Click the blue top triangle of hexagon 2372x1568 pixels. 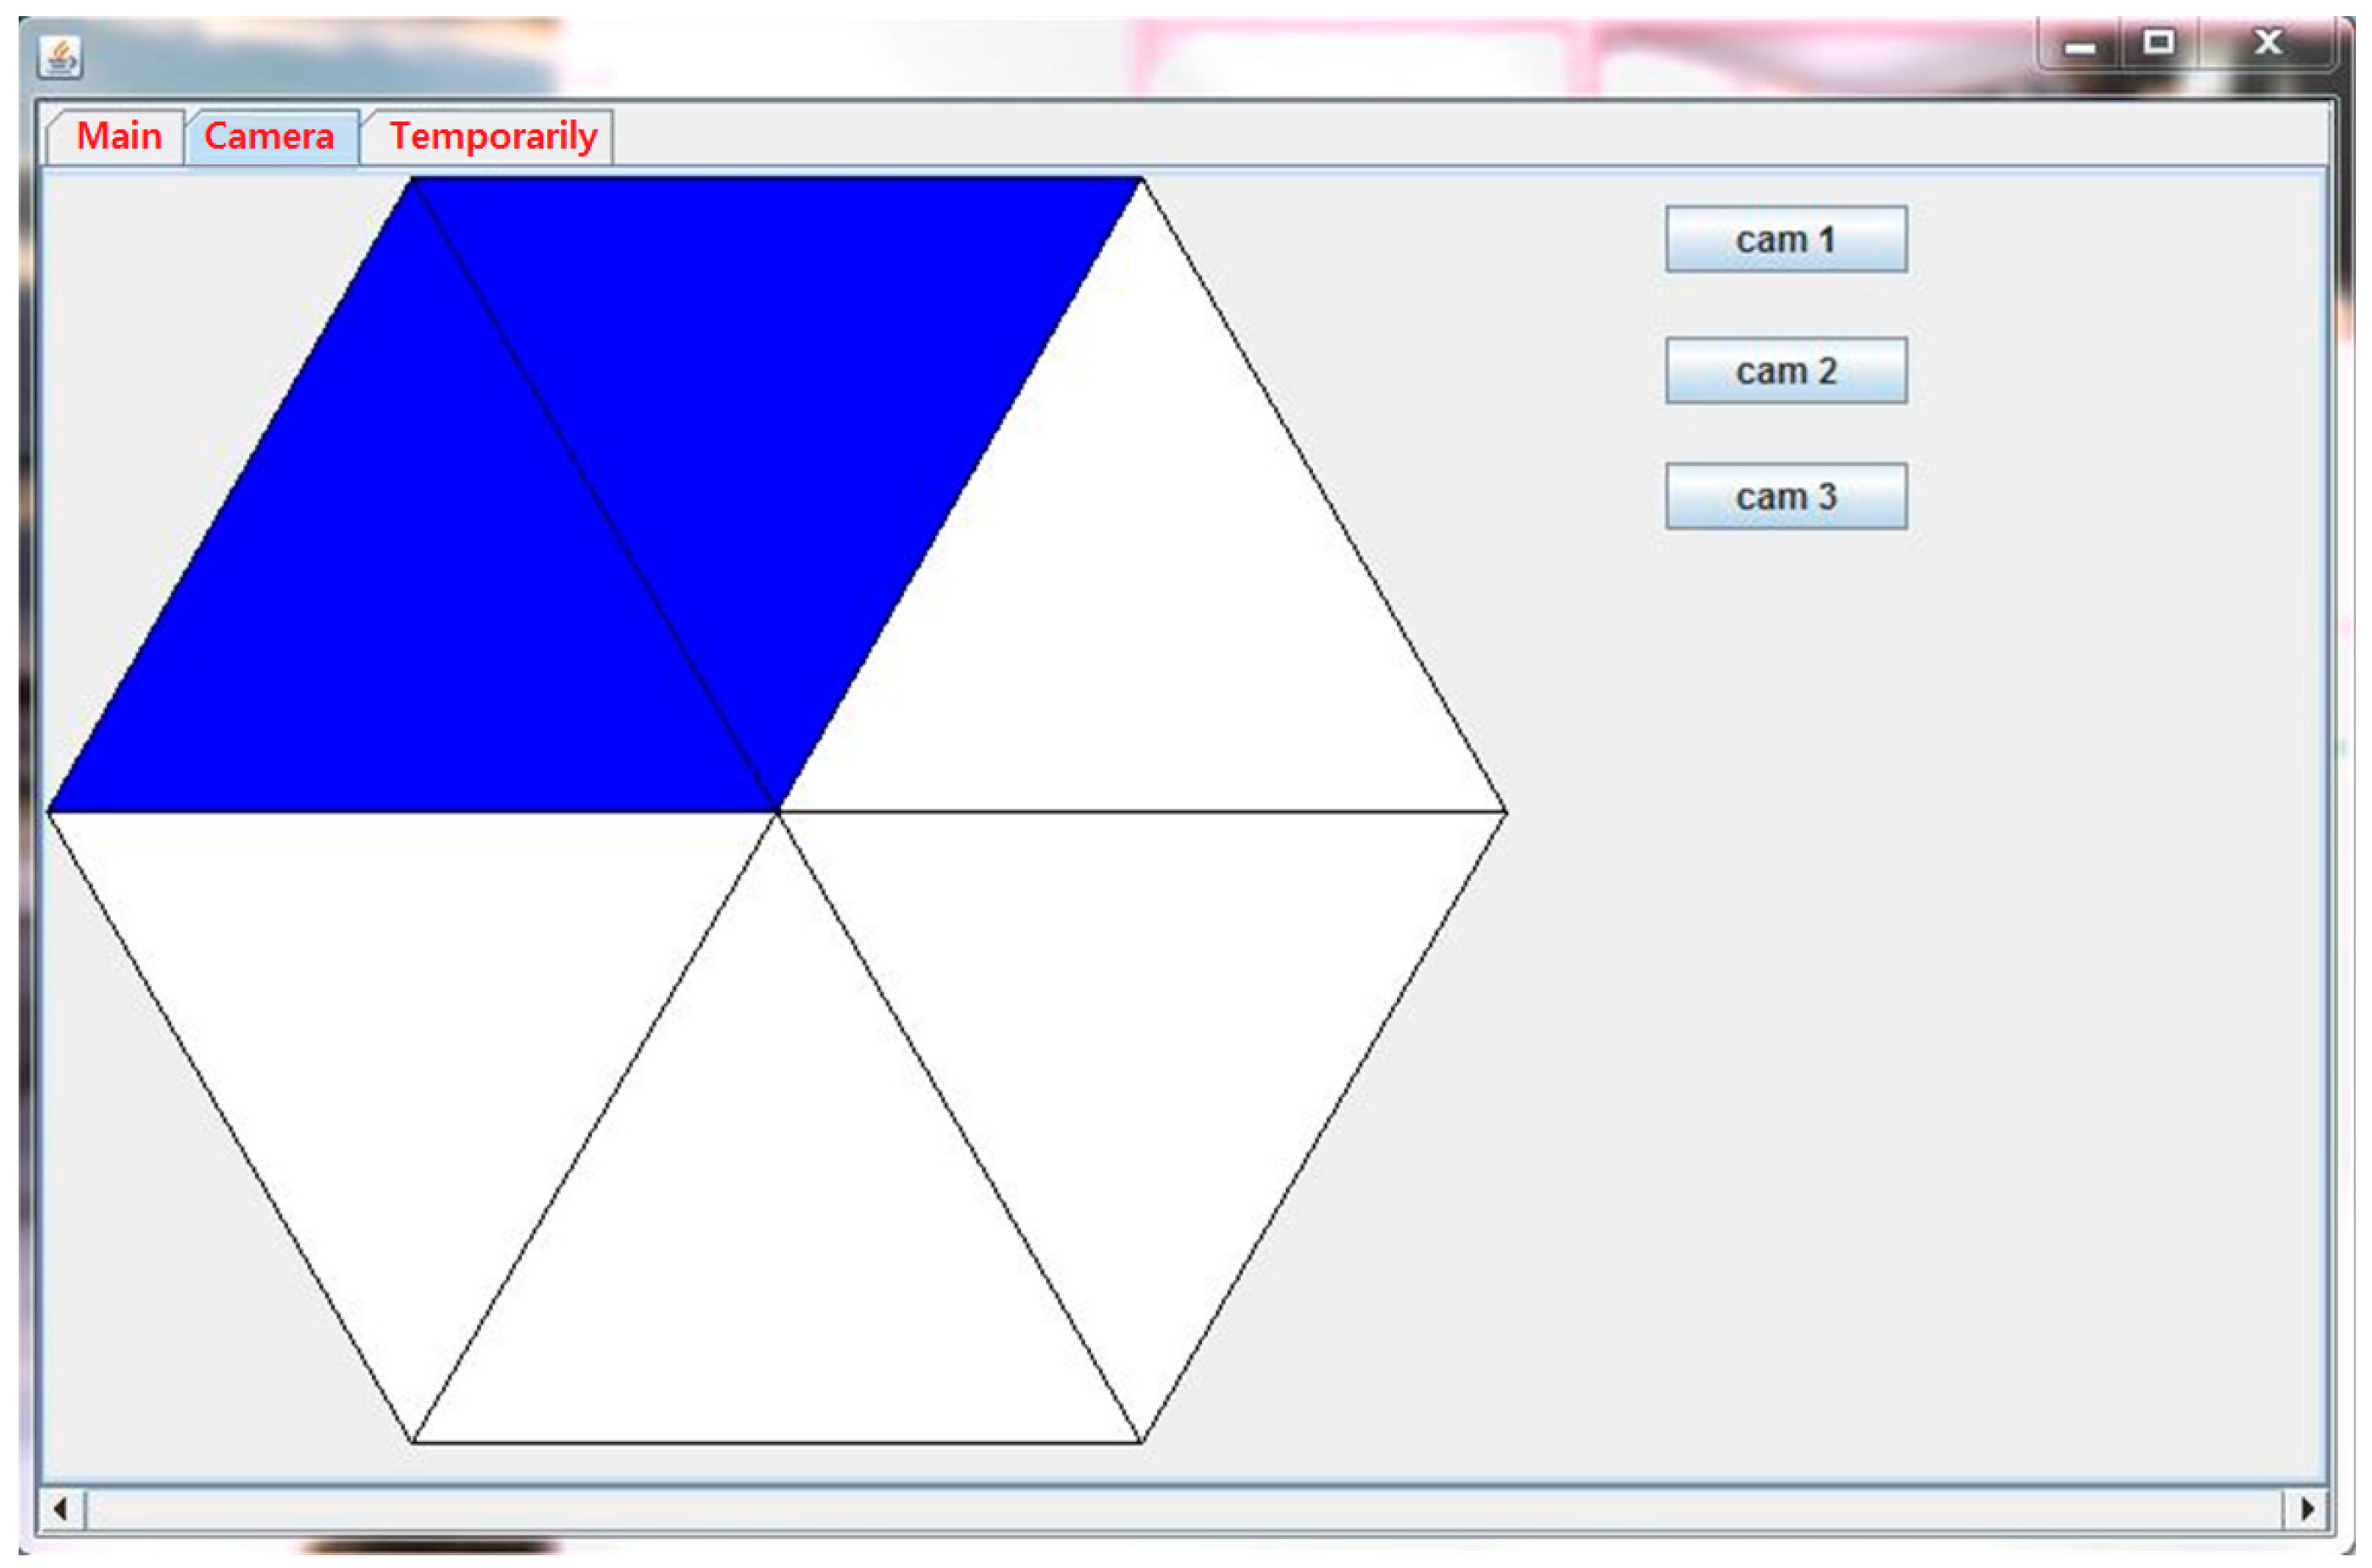coord(777,390)
